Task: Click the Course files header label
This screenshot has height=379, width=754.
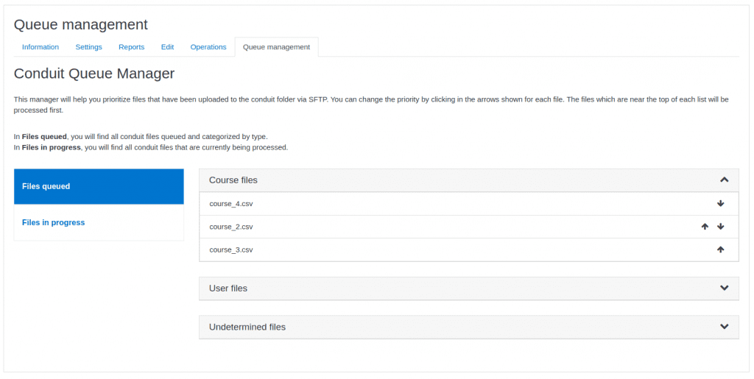Action: tap(233, 180)
